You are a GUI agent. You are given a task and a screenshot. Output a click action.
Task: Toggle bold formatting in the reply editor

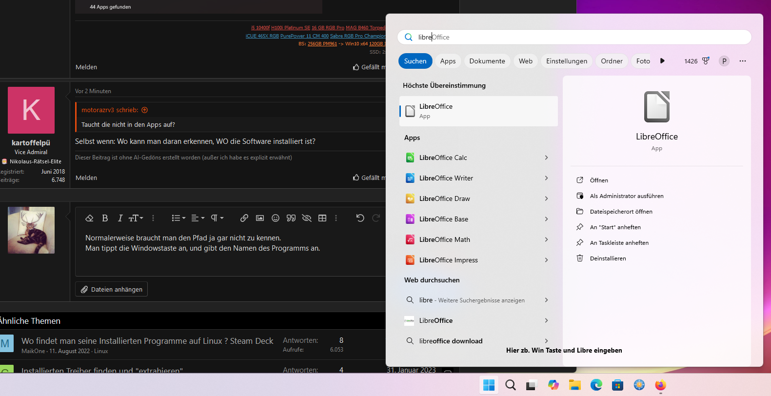(105, 218)
